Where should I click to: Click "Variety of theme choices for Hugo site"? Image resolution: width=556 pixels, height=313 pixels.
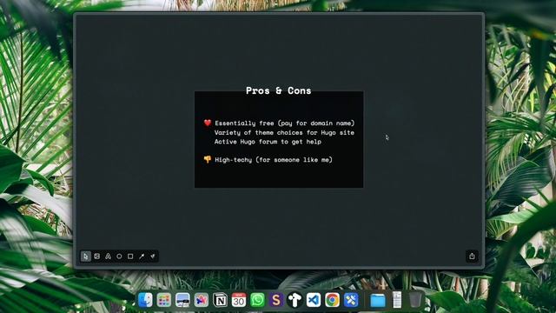[284, 132]
